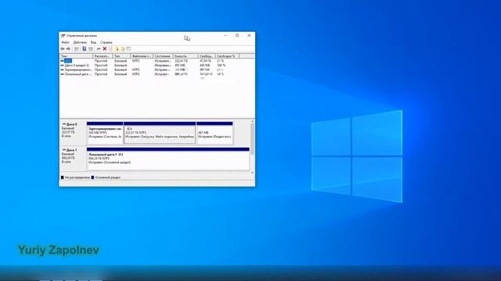This screenshot has height=281, width=501.
Task: Open the Действие menu
Action: point(80,42)
